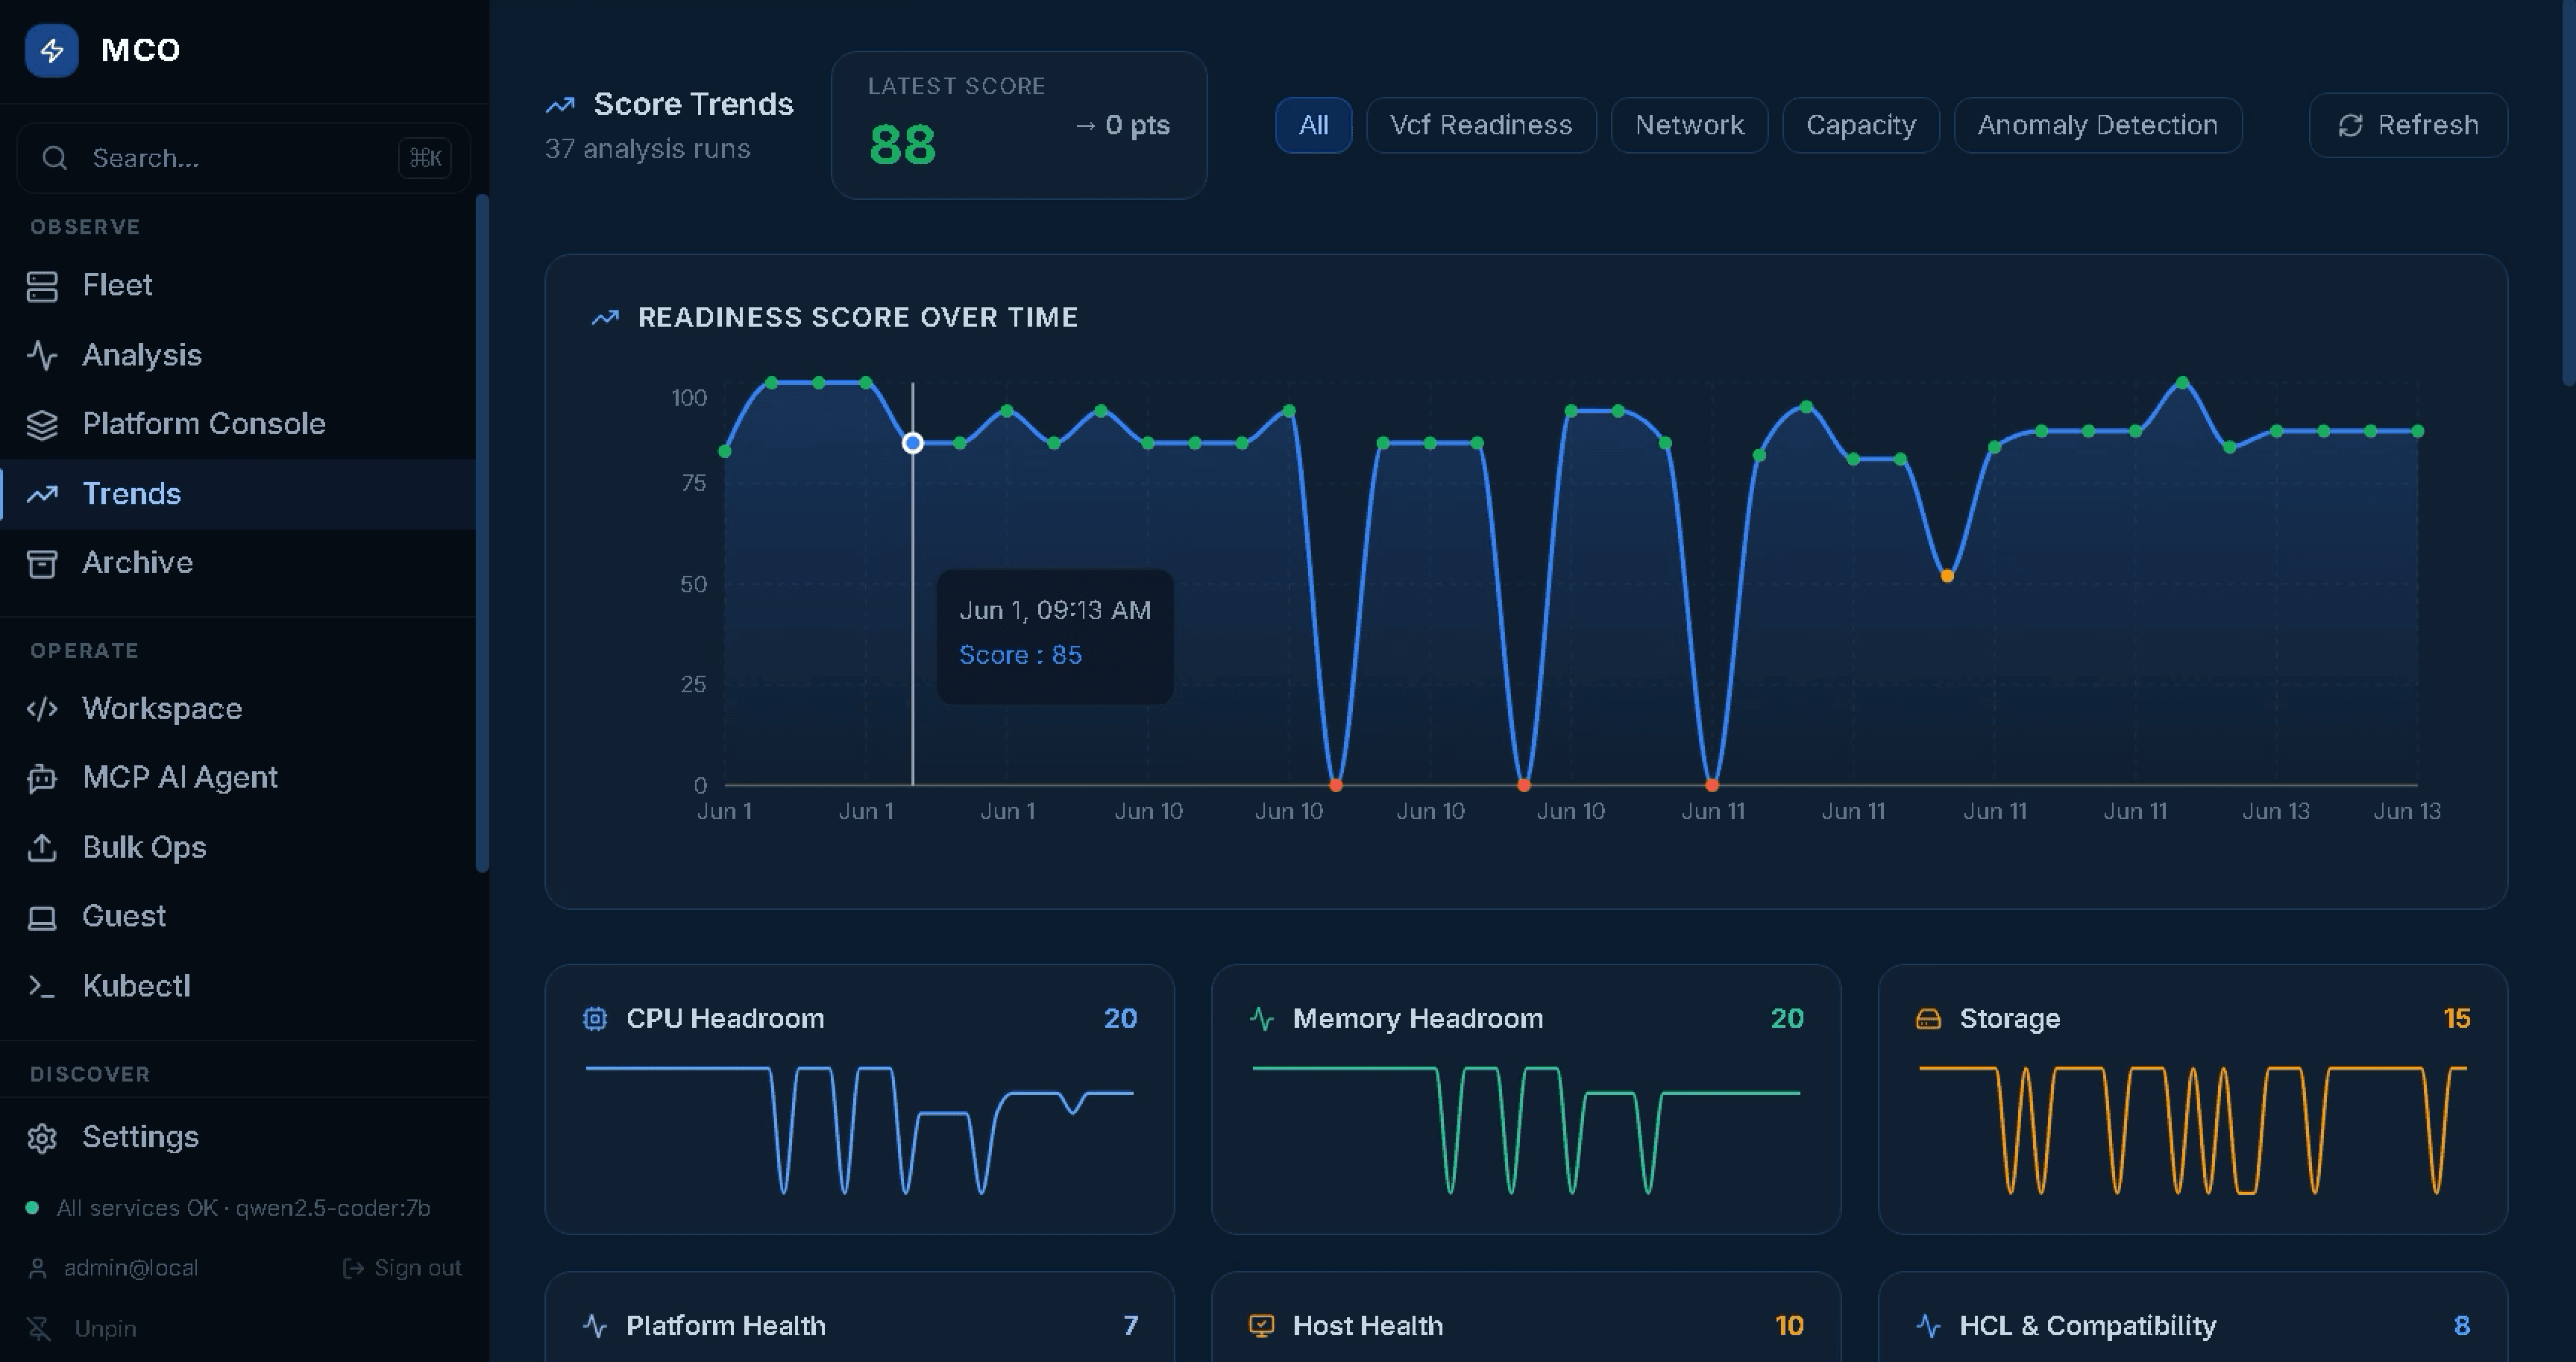Select the All filter tab
Image resolution: width=2576 pixels, height=1362 pixels.
click(x=1313, y=125)
